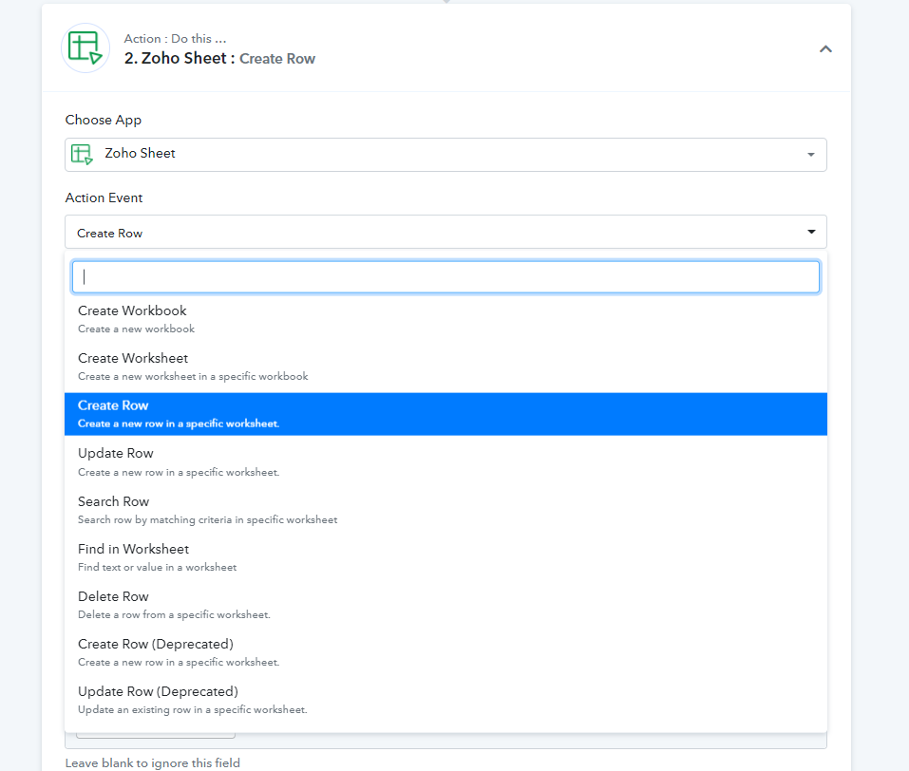The width and height of the screenshot is (909, 771).
Task: Select the Search Row action
Action: click(x=445, y=510)
